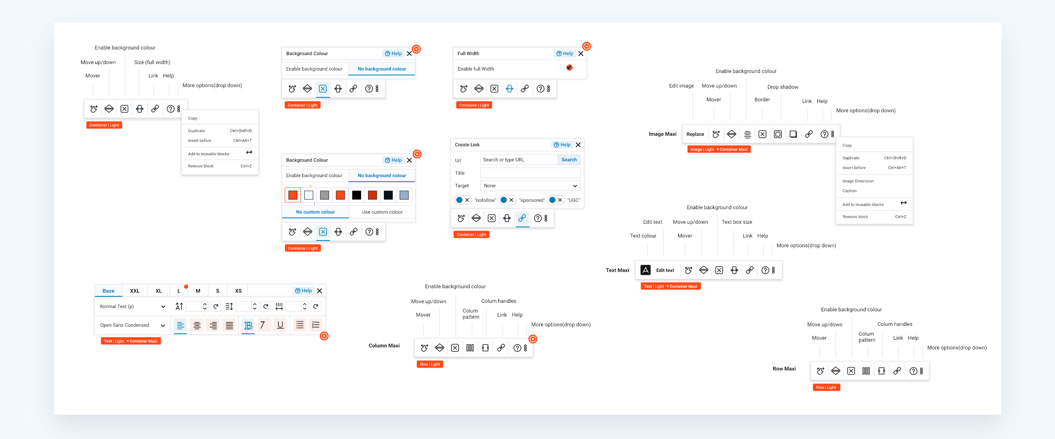Click Search button in Create Link

569,160
